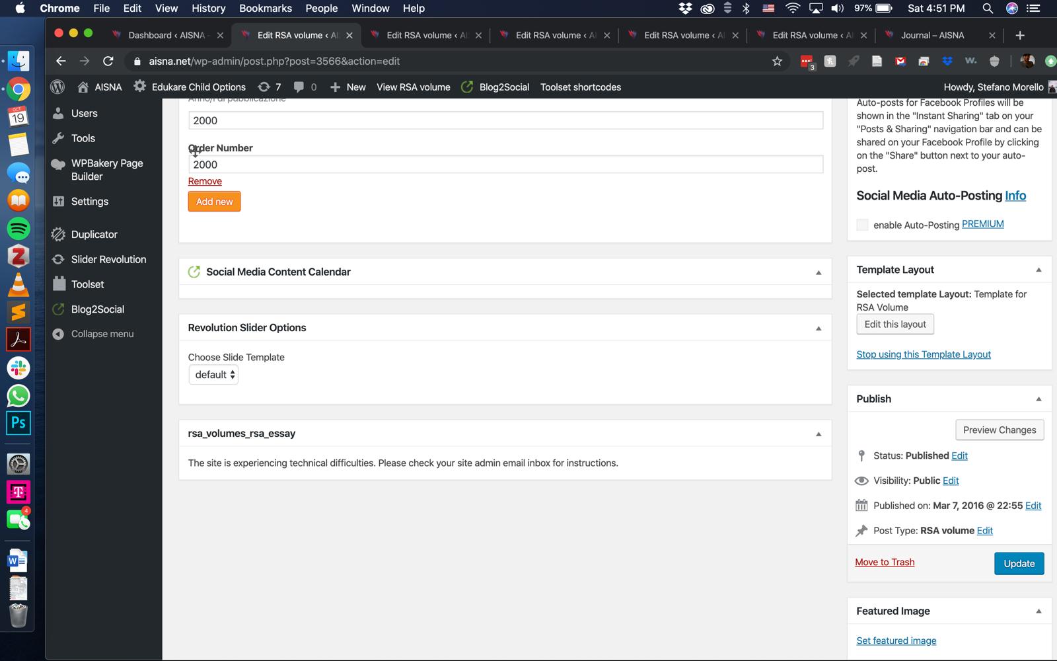Collapse rsa_volumes_rsa_essay panel

[819, 434]
